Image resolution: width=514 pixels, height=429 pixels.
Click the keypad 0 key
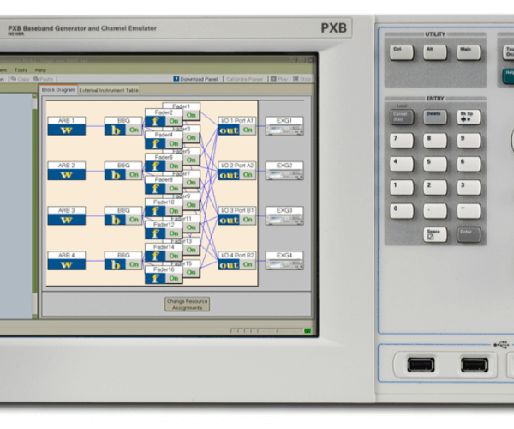pos(402,211)
